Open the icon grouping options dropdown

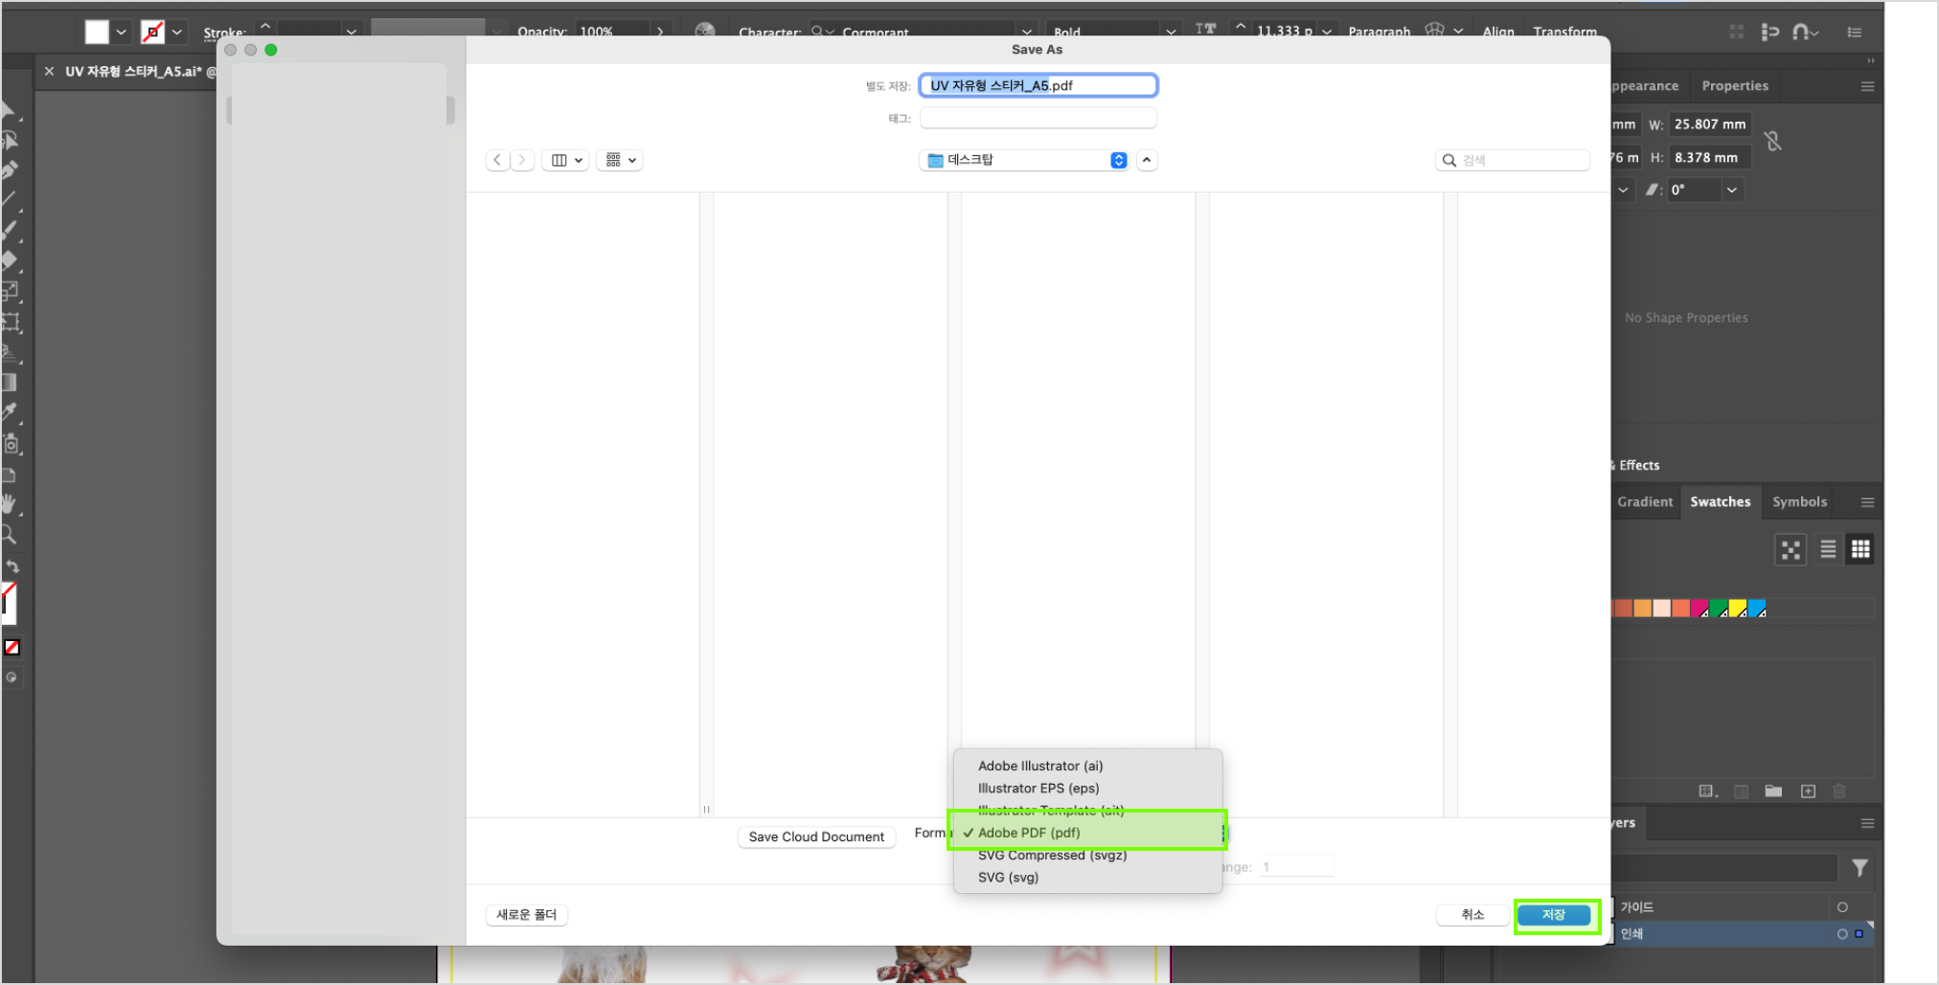click(x=620, y=160)
